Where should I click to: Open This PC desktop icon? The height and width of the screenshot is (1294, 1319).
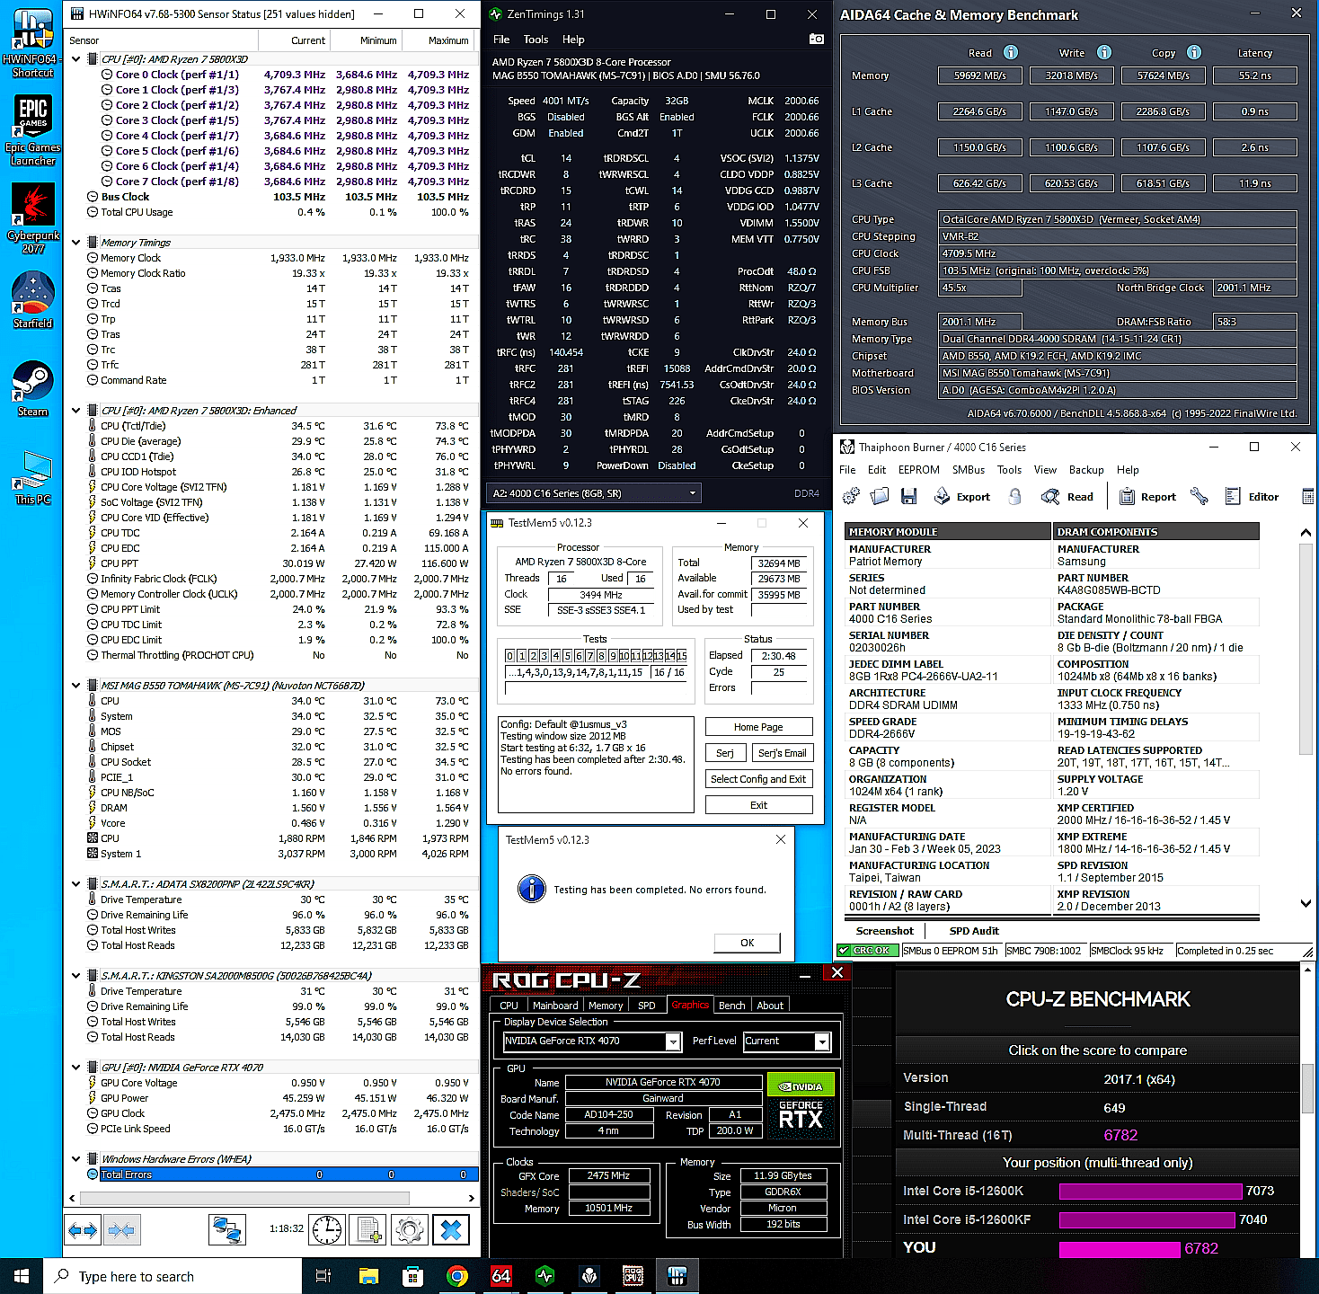click(32, 476)
